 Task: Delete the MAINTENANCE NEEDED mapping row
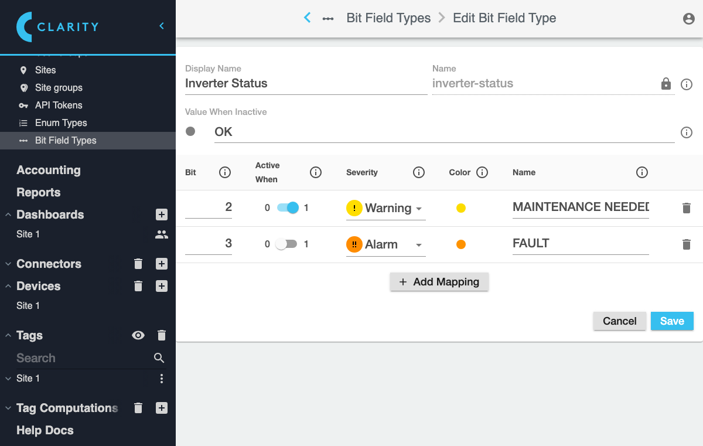[x=687, y=208]
